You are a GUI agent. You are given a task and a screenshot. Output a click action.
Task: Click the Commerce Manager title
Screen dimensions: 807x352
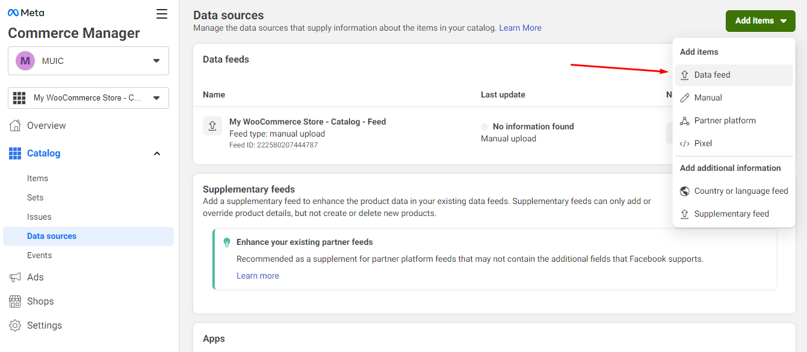point(74,34)
